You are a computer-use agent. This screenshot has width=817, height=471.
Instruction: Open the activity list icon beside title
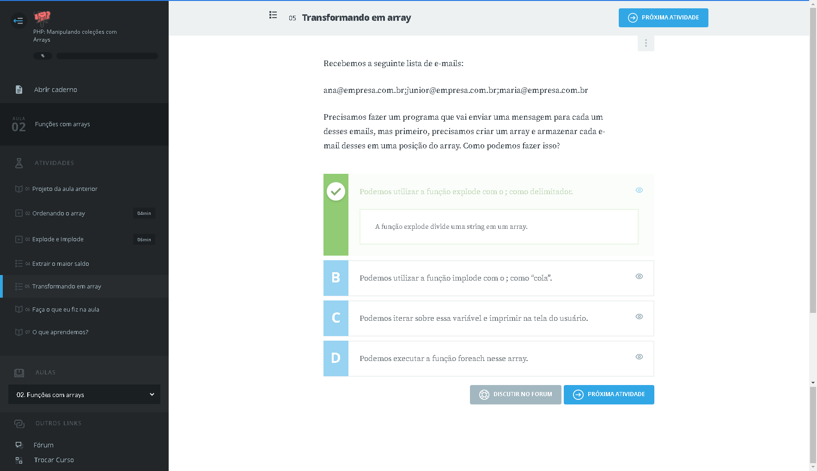[273, 15]
